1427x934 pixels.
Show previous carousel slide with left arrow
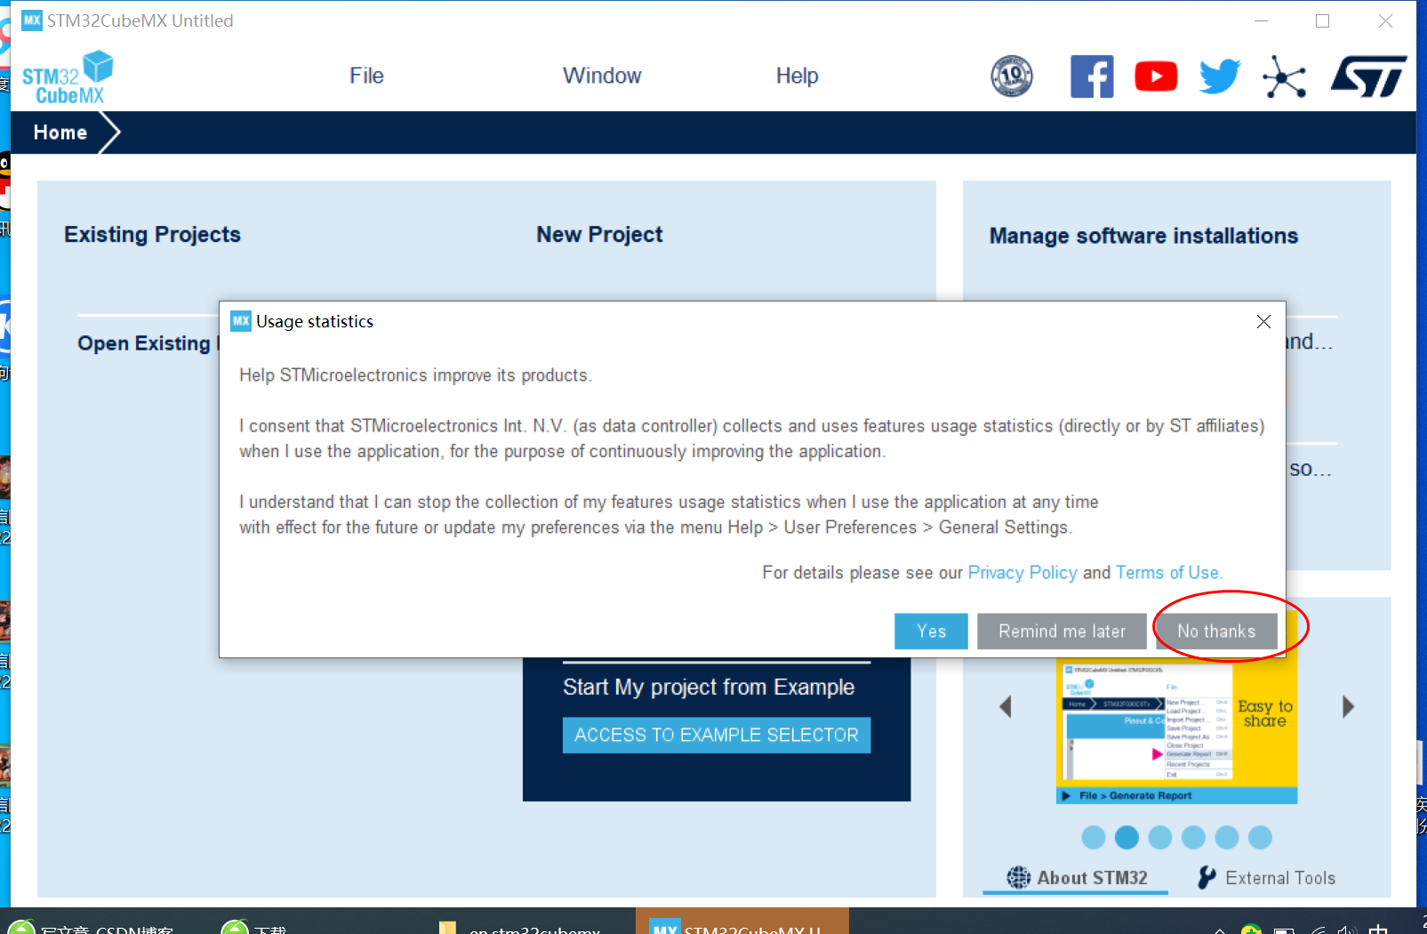click(1006, 707)
